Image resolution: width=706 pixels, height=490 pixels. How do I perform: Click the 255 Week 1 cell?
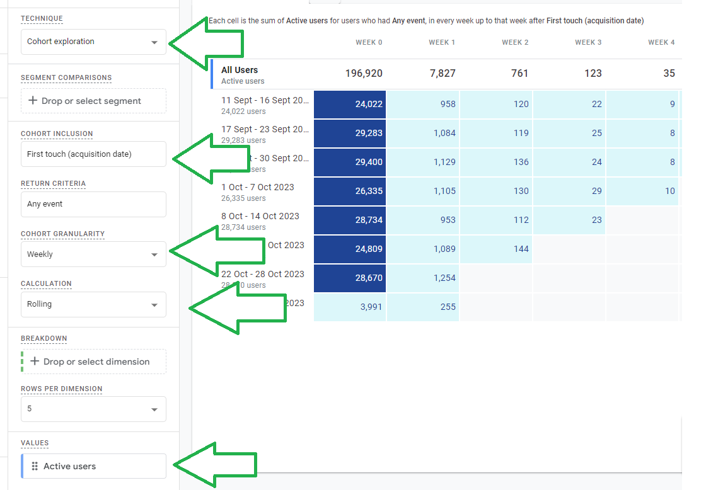[423, 307]
